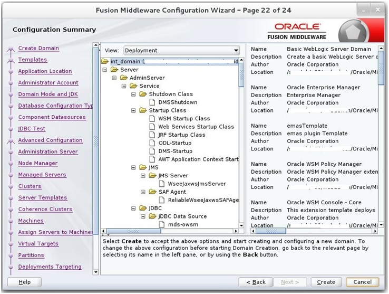Click the JRF Startup Class file icon
The image size is (389, 294).
[152, 135]
